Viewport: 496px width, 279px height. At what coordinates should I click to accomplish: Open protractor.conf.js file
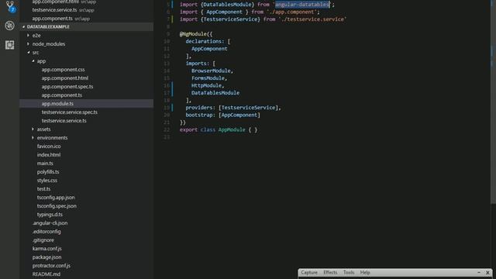pos(51,266)
